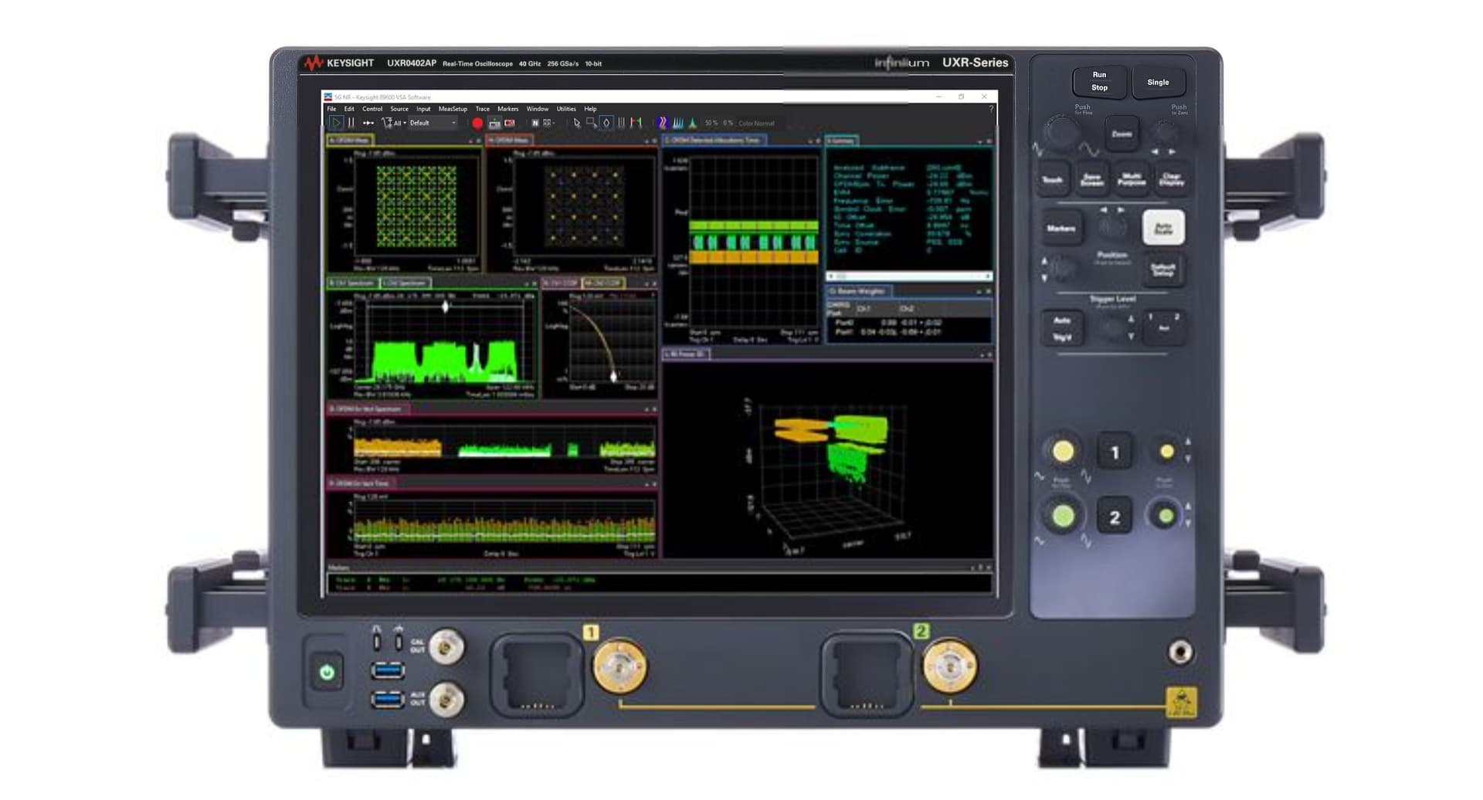Click the blue spectrum traces icon
1483x800 pixels.
coord(680,122)
